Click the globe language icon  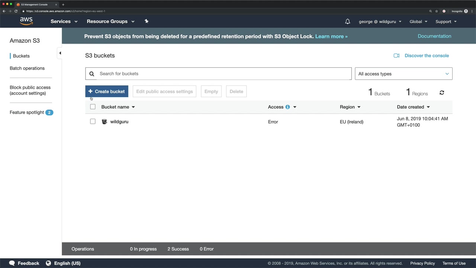tap(48, 263)
